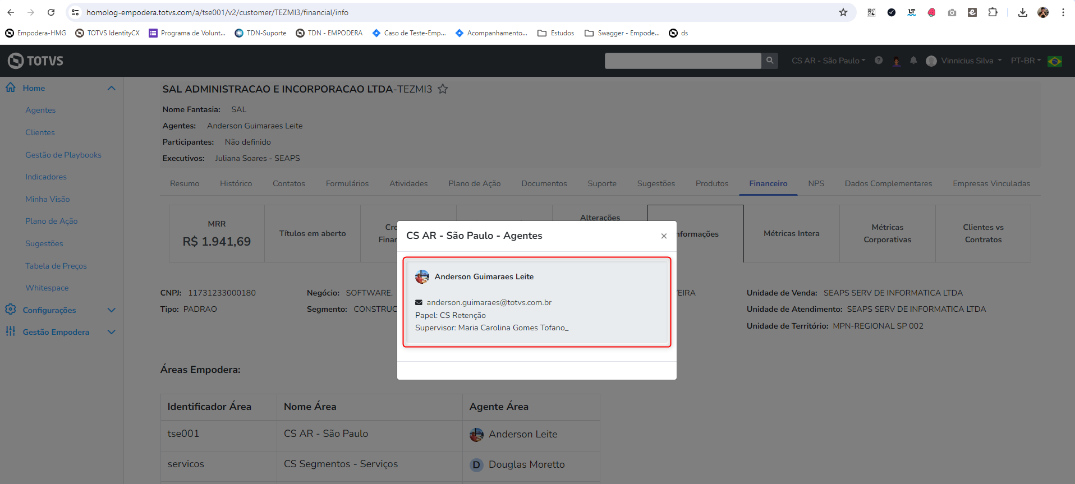The width and height of the screenshot is (1075, 484).
Task: Select the Títulos em aberto card
Action: [313, 233]
